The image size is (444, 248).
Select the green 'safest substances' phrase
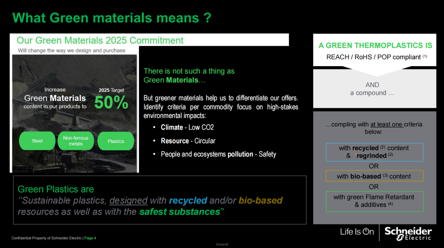click(x=180, y=212)
